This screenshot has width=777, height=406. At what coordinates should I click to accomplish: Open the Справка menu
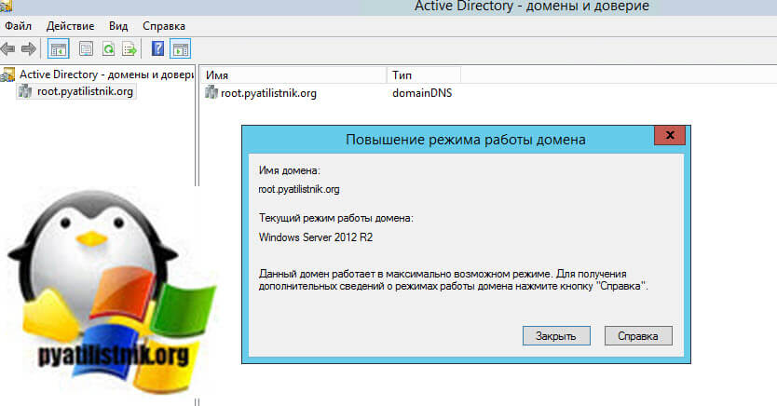[164, 26]
